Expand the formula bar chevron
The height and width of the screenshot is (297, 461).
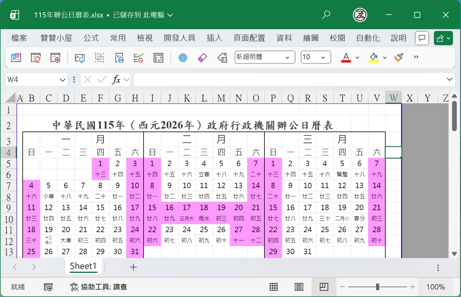pyautogui.click(x=449, y=79)
